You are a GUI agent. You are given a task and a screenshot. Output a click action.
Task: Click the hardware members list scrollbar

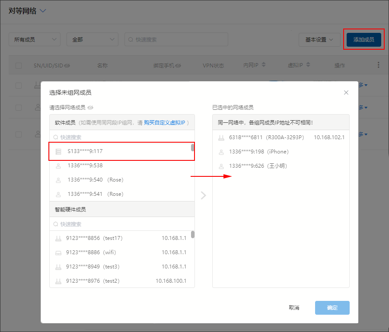(193, 234)
